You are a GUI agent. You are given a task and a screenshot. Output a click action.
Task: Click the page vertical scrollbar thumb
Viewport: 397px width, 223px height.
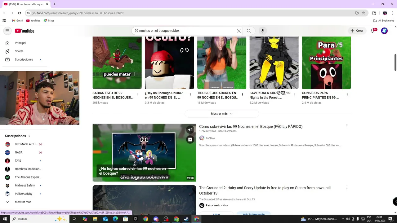click(395, 62)
